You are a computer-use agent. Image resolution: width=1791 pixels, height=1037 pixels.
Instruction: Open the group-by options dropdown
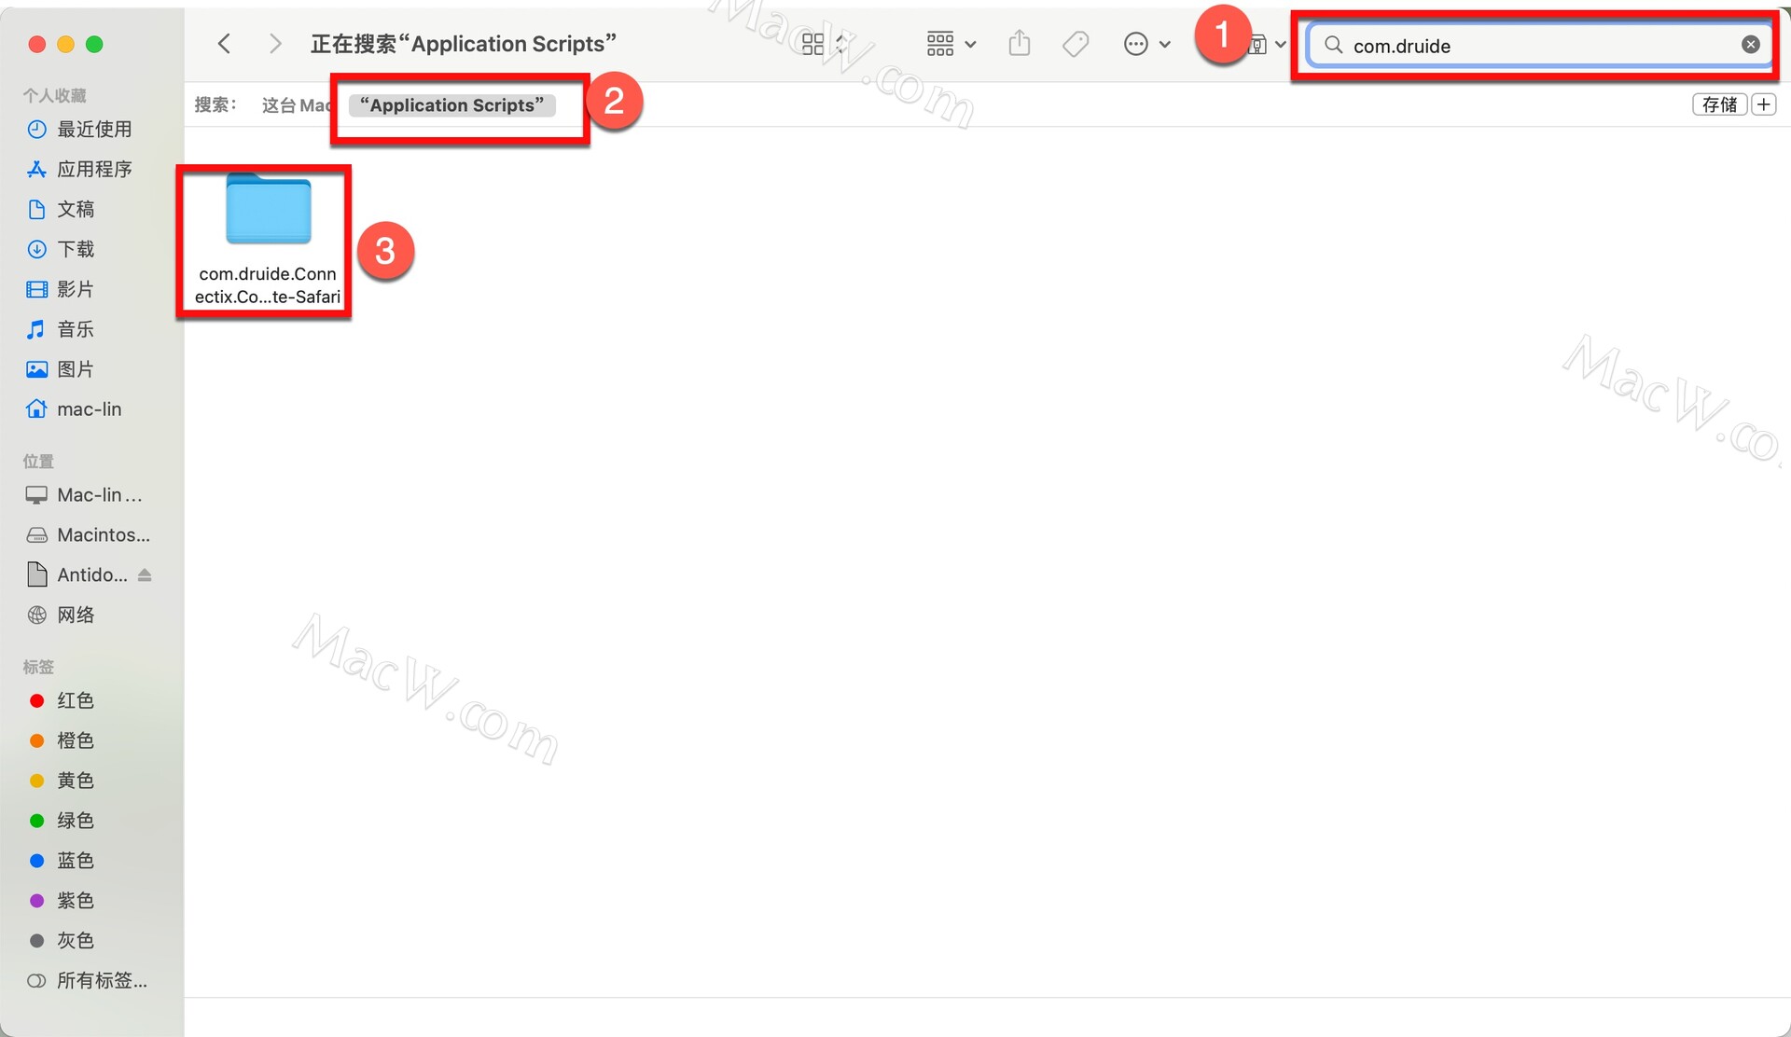(x=951, y=44)
